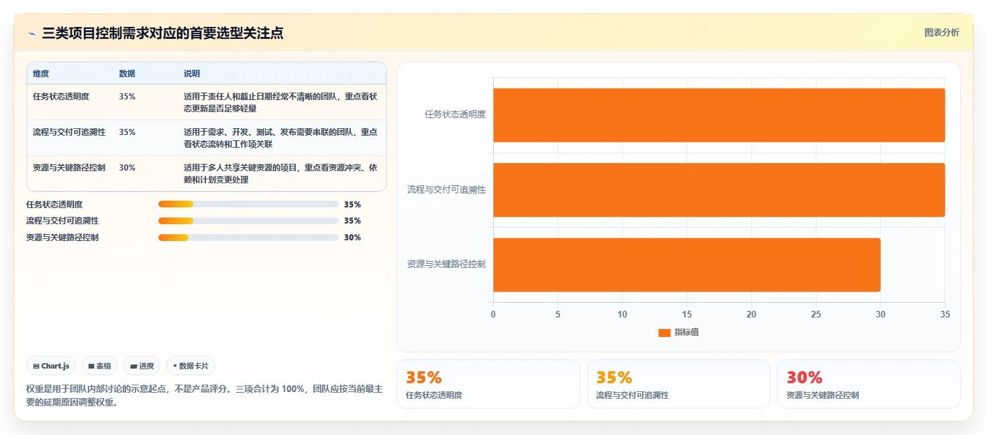The height and width of the screenshot is (435, 987).
Task: Click the 维度 column header
Action: pyautogui.click(x=41, y=74)
